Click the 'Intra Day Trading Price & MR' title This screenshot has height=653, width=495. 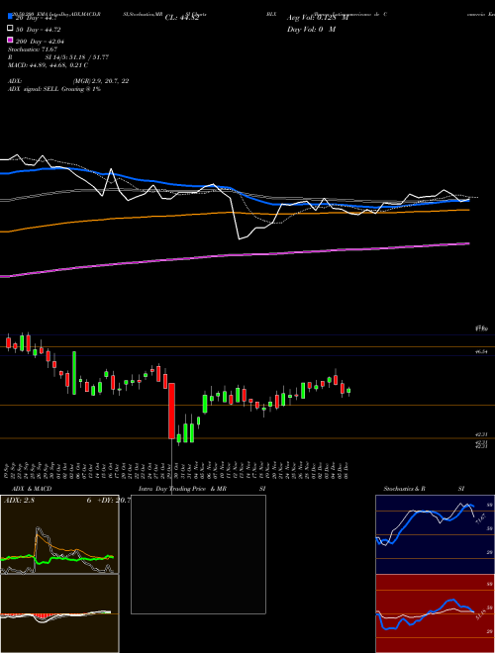[x=182, y=489]
